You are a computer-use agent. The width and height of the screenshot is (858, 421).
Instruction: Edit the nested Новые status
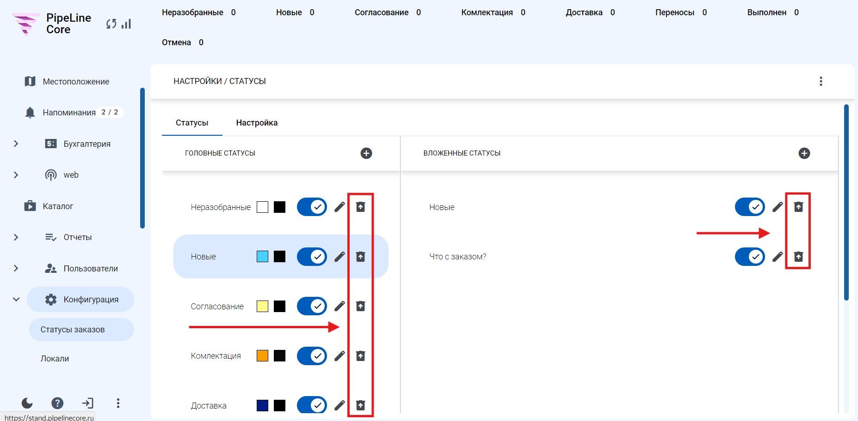[778, 207]
